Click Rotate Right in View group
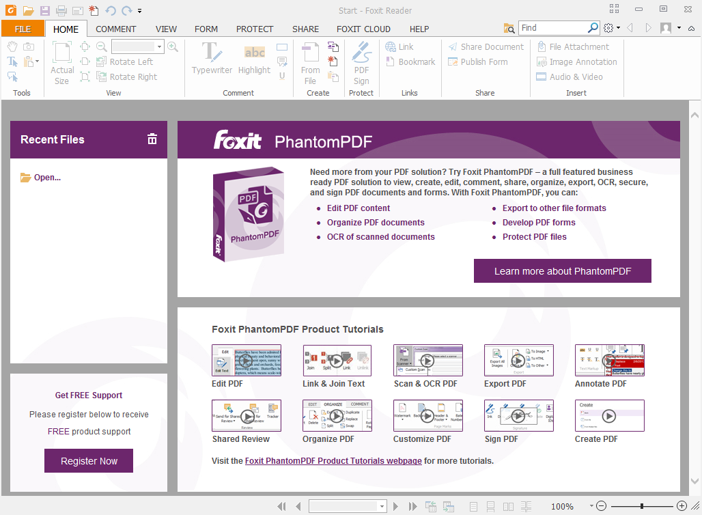 pos(127,76)
